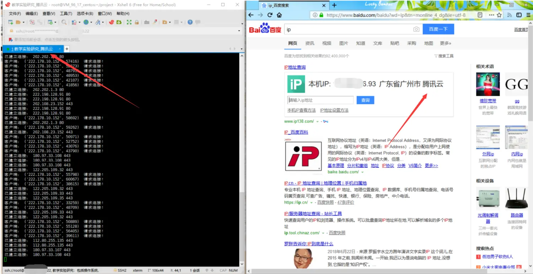The image size is (533, 274).
Task: Open the IP_百度百科 result link
Action: (x=296, y=132)
